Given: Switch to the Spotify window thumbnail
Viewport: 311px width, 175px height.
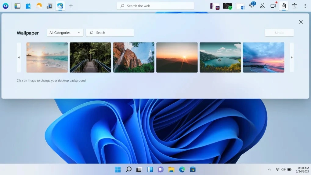Looking at the screenshot, I should tap(227, 6).
